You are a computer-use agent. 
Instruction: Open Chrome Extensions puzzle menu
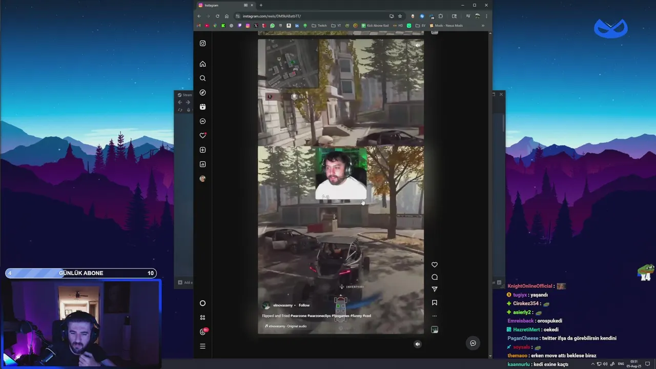440,16
